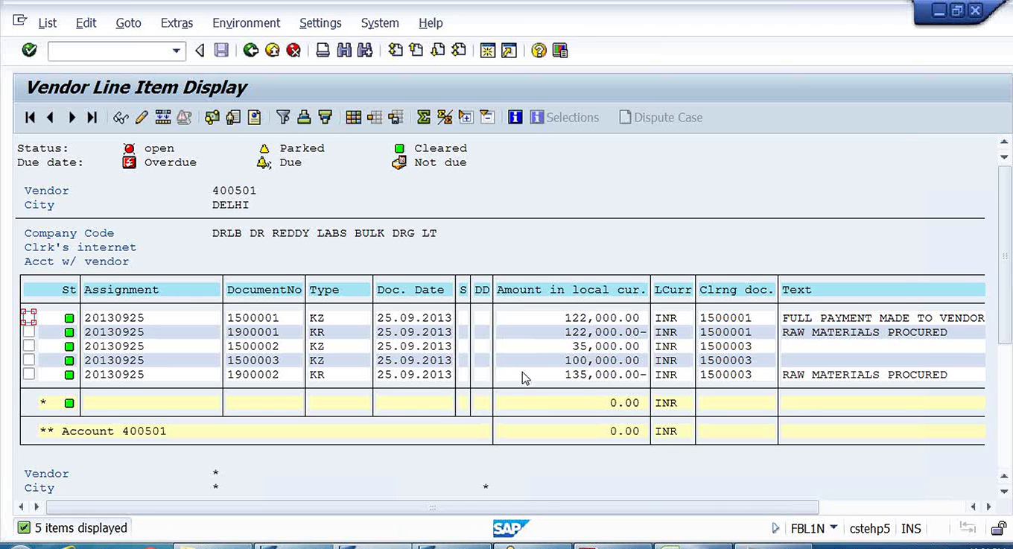Click the green Enter checkmark icon
Viewport: 1013px width, 549px height.
pyautogui.click(x=29, y=51)
